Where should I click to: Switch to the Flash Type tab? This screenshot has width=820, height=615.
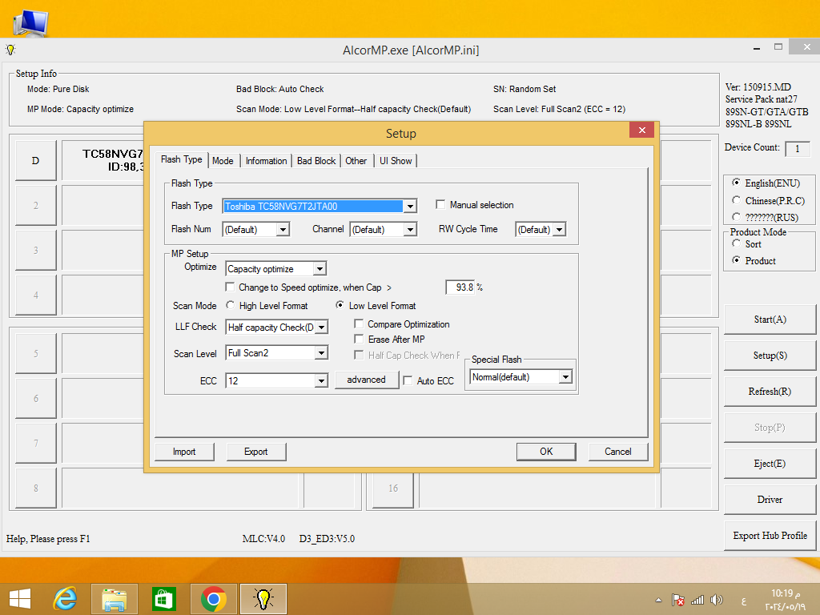[182, 159]
